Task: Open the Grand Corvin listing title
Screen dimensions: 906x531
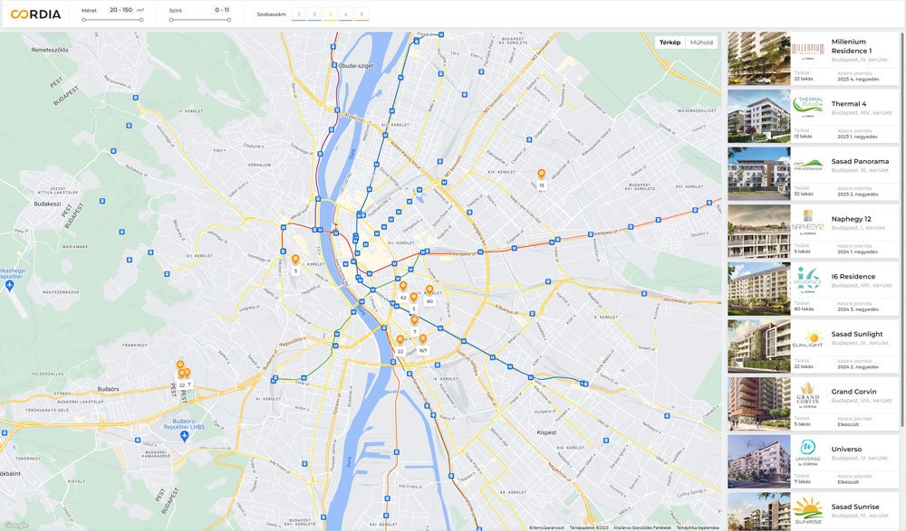Action: pyautogui.click(x=853, y=392)
